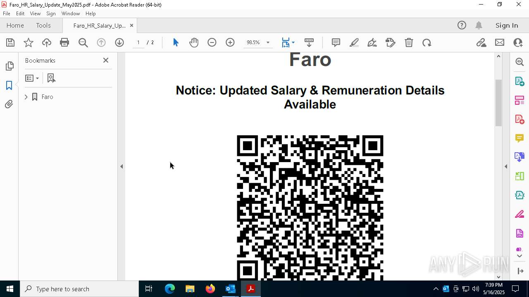The image size is (529, 297).
Task: Click the 98.5% zoom value field
Action: [253, 42]
